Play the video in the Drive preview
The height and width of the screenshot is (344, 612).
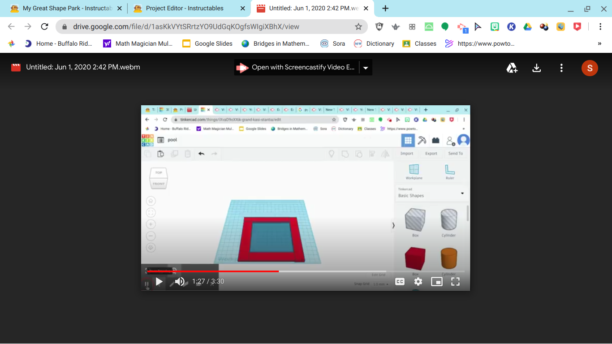(159, 282)
